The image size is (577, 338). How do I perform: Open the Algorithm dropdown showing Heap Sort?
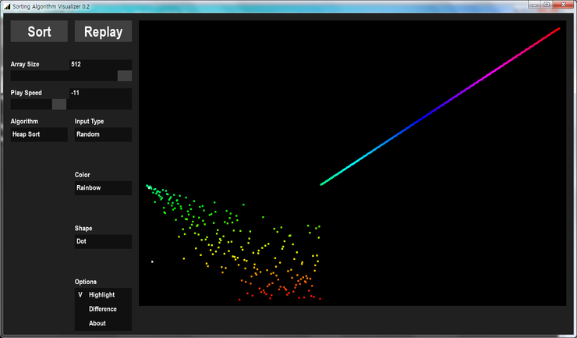[39, 134]
